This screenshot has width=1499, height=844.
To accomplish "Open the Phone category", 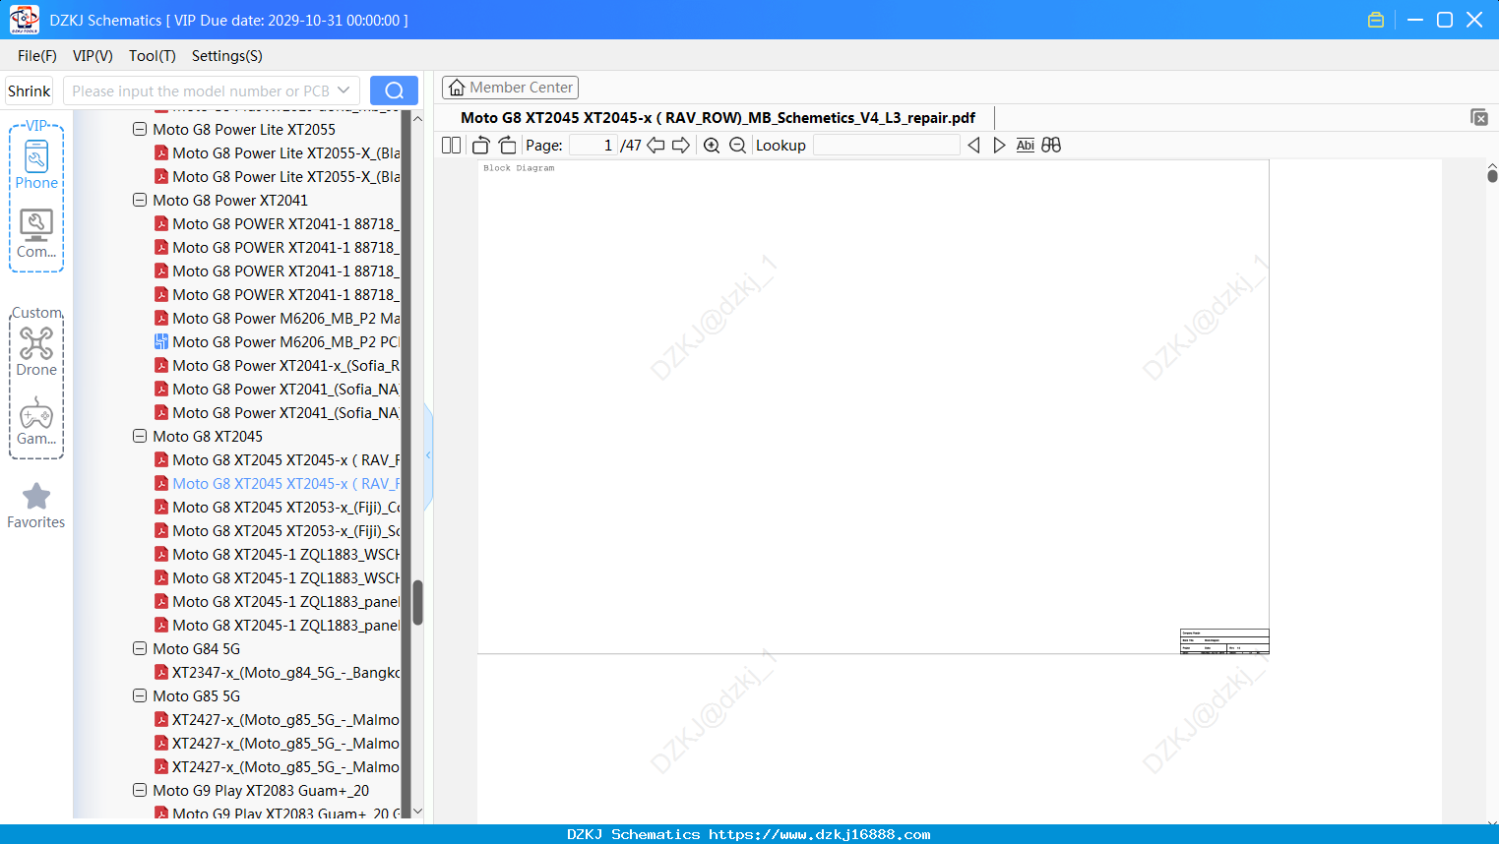I will 36,165.
